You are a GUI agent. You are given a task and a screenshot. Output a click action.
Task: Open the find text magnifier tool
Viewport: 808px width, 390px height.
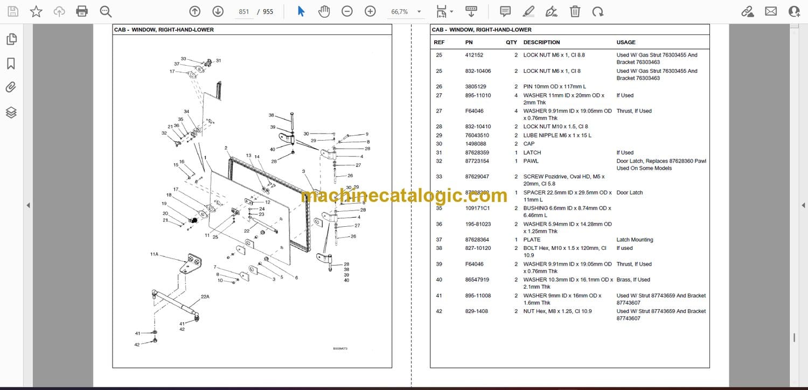tap(106, 11)
